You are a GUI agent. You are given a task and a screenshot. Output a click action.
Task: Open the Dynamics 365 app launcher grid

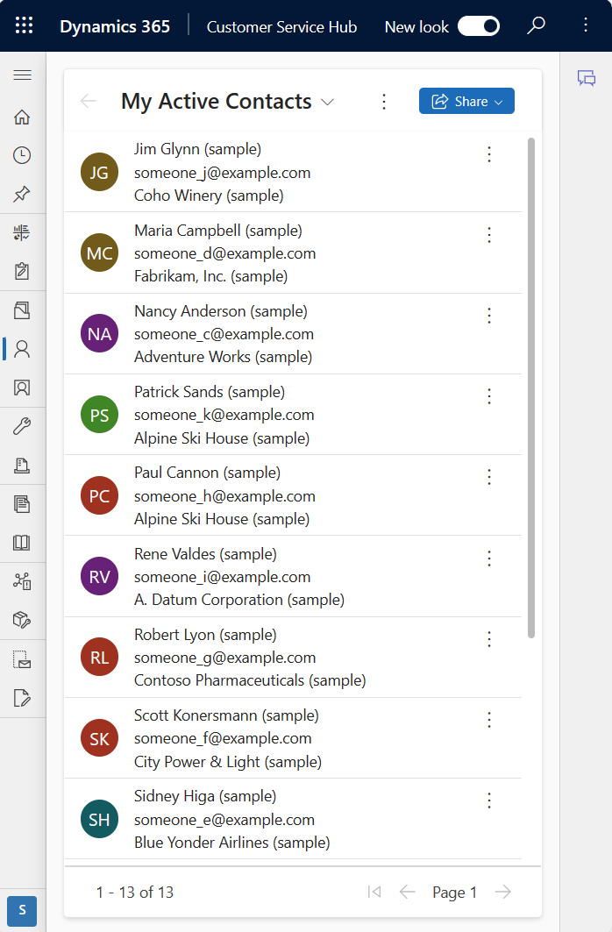(x=24, y=25)
